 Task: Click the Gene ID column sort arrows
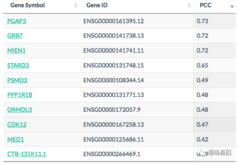pyautogui.click(x=189, y=6)
